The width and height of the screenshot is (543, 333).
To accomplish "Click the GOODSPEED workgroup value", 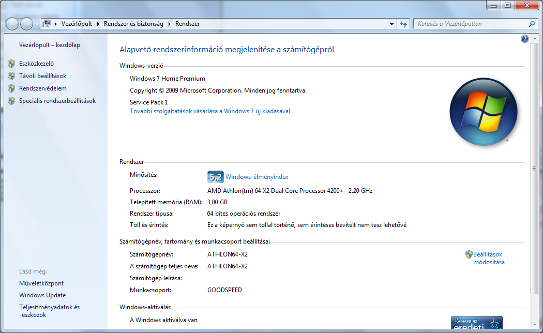I will [225, 290].
